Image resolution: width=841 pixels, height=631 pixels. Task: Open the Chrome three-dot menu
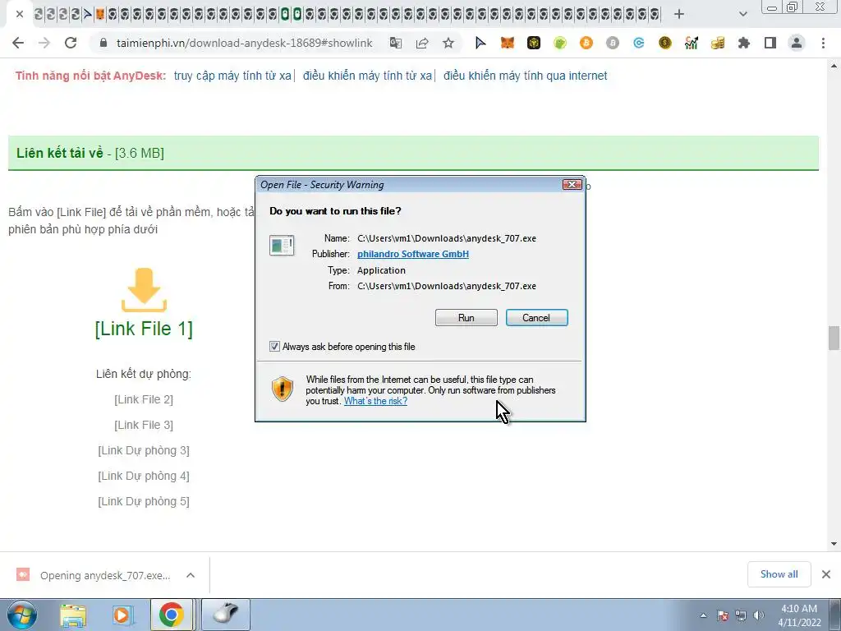[823, 43]
